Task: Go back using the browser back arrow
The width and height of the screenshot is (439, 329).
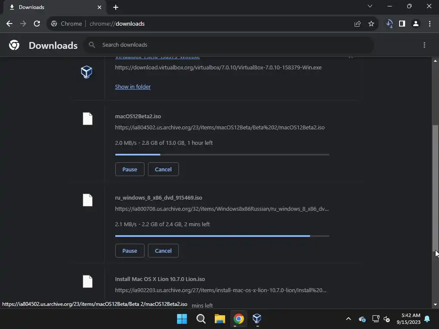Action: pyautogui.click(x=9, y=24)
